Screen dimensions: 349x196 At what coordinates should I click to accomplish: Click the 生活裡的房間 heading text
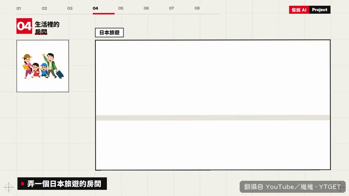47,28
